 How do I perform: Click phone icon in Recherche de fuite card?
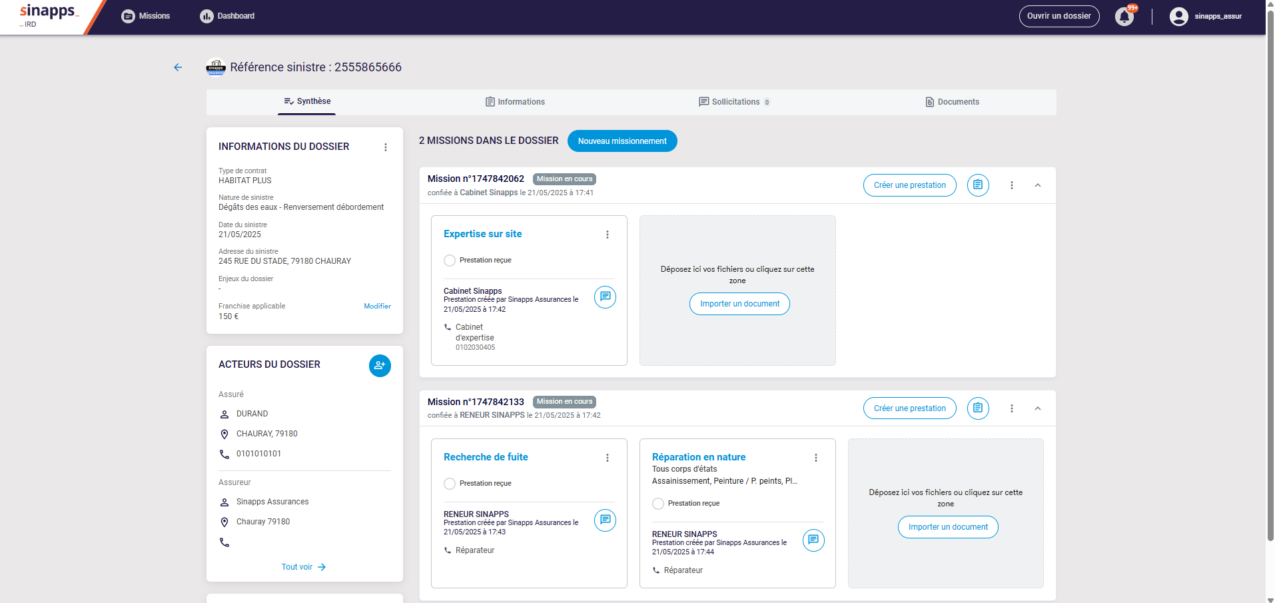[448, 550]
